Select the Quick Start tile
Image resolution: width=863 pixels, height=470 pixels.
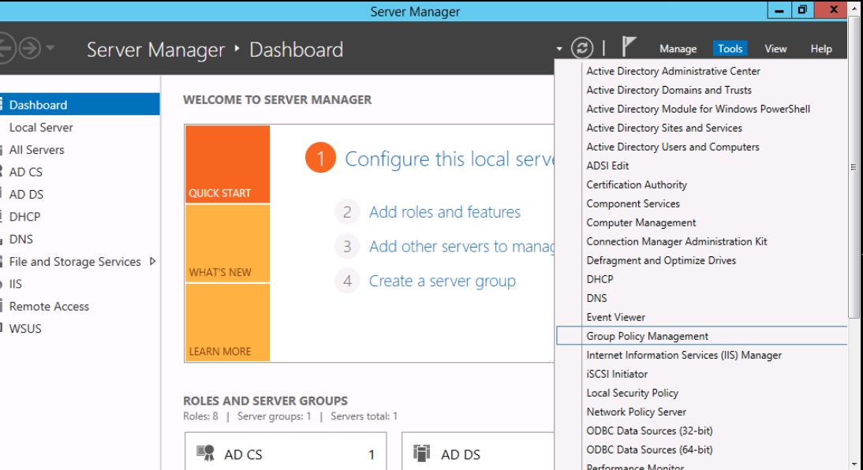tap(227, 164)
